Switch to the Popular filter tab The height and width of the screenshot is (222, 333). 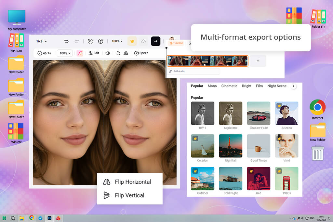pyautogui.click(x=197, y=86)
